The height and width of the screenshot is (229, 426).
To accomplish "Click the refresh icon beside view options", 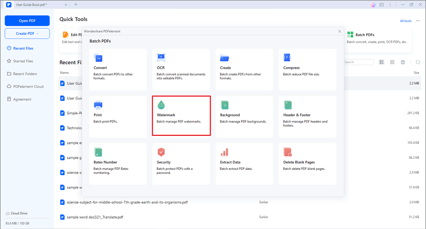I will pyautogui.click(x=418, y=62).
